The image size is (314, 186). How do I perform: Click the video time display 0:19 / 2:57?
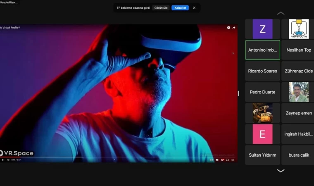[x=16, y=160]
